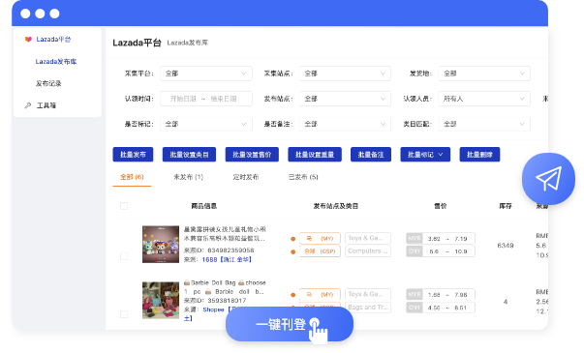Expand the 是否标记 dropdown
Viewport: 584px width, 353px height.
pos(206,124)
